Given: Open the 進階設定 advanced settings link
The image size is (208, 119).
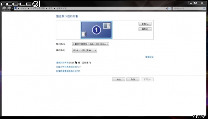Looking at the screenshot, I should (149, 57).
